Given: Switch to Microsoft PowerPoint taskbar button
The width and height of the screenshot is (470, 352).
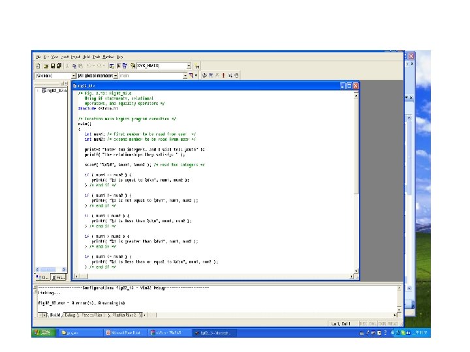Looking at the screenshot, I should click(125, 332).
